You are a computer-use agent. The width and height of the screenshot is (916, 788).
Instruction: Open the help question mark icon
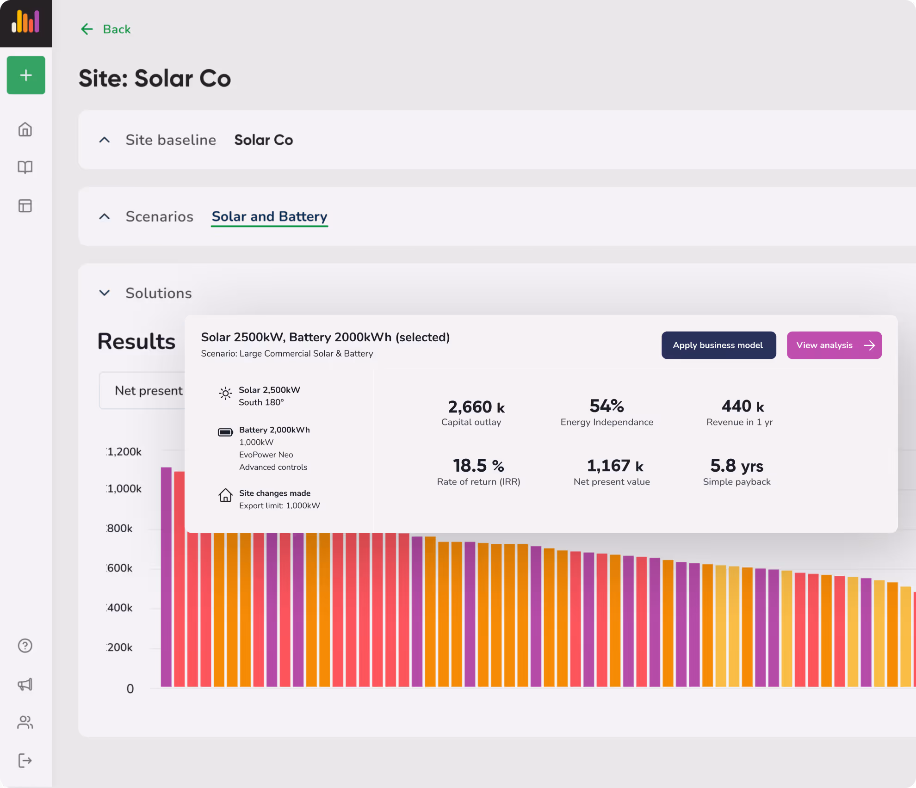click(25, 646)
